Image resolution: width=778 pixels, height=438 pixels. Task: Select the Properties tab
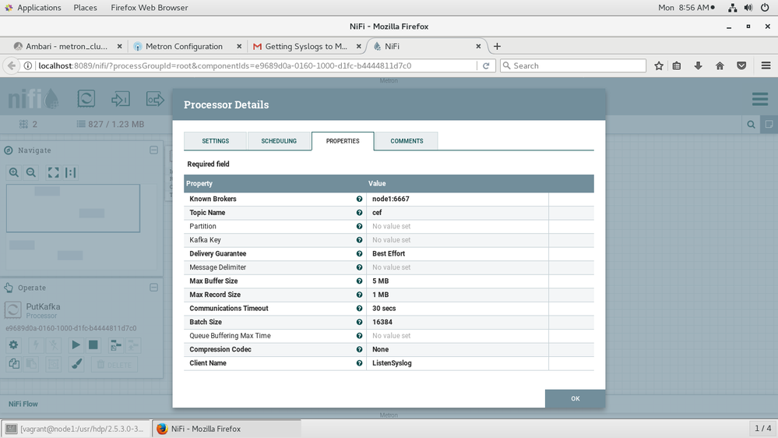343,141
